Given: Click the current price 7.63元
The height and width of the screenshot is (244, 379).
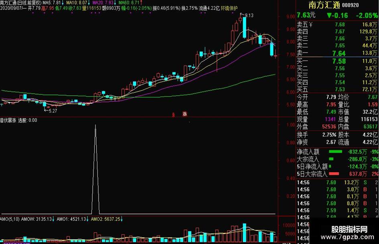Looking at the screenshot, I should click(306, 15).
